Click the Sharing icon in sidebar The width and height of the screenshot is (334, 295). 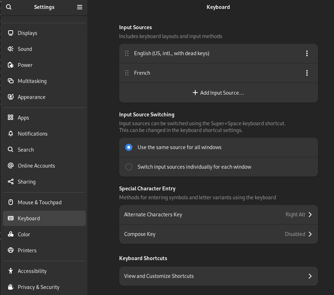10,181
